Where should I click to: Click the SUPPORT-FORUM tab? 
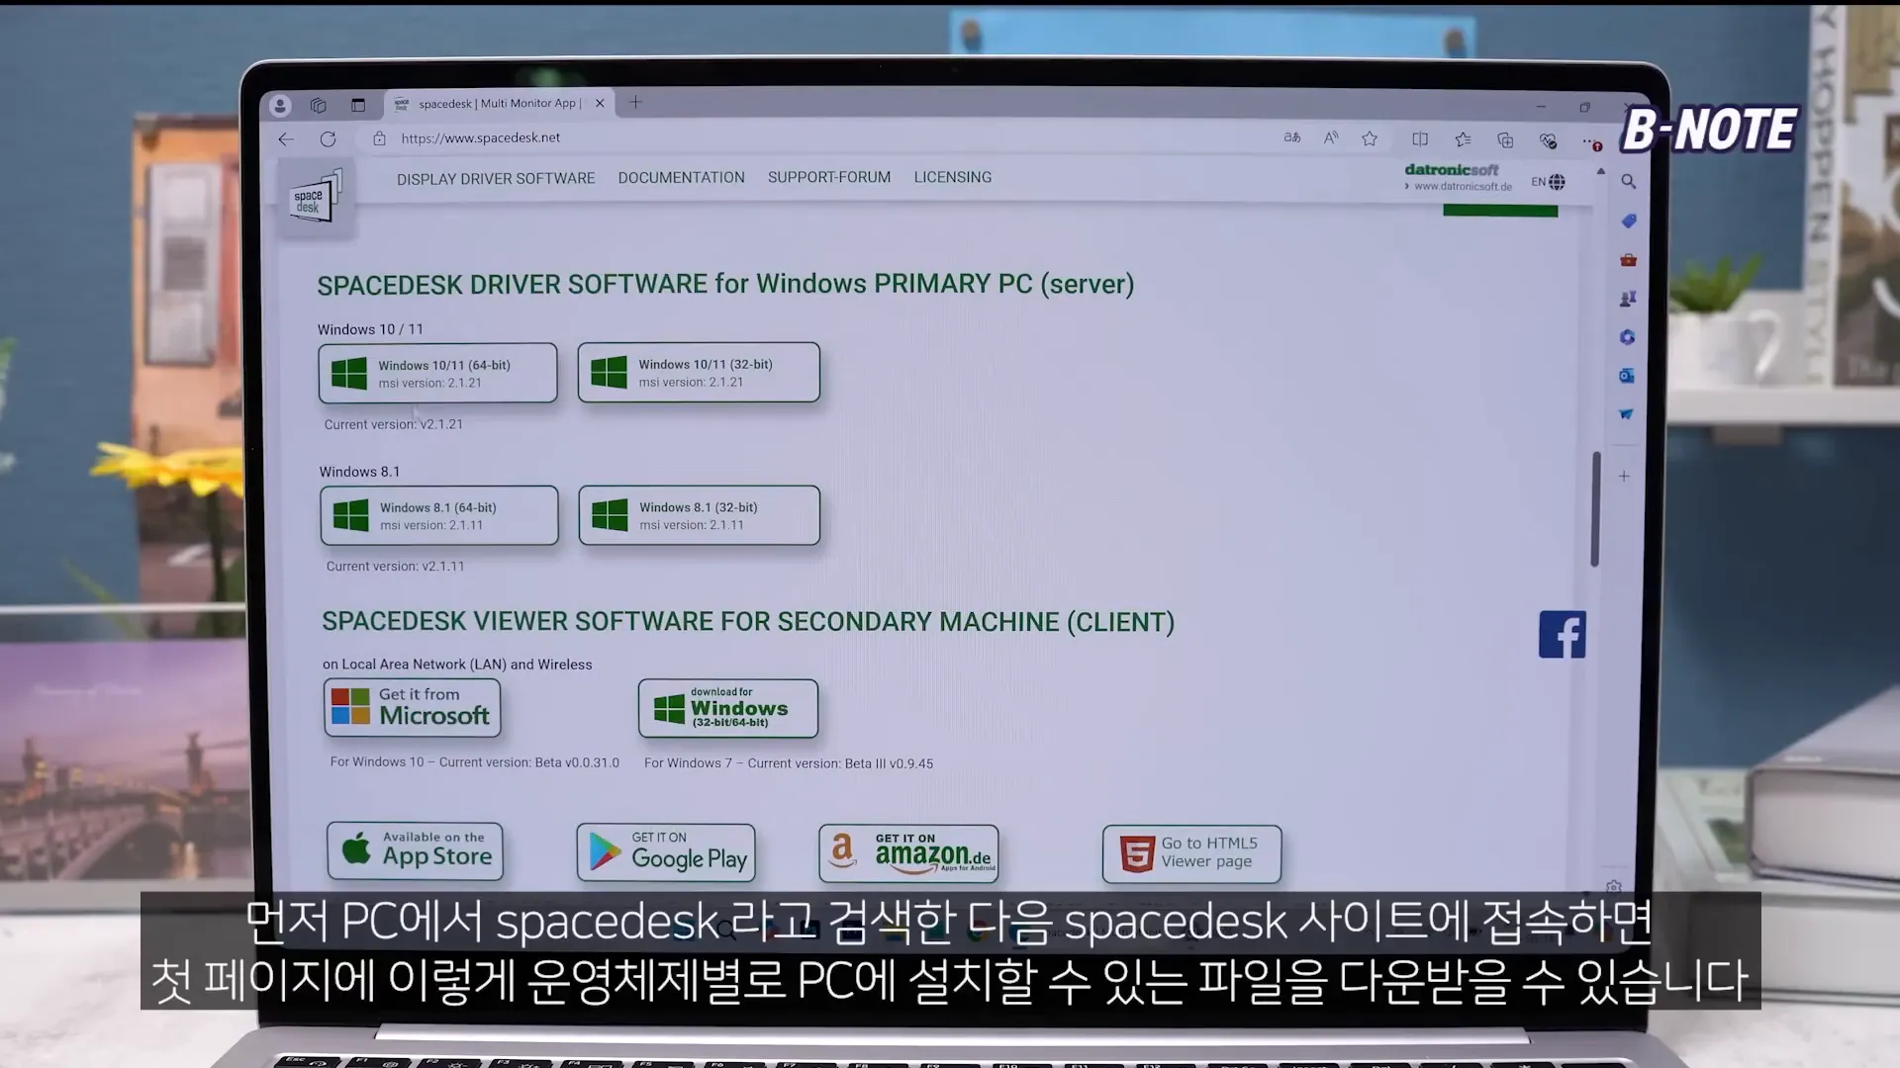click(828, 176)
